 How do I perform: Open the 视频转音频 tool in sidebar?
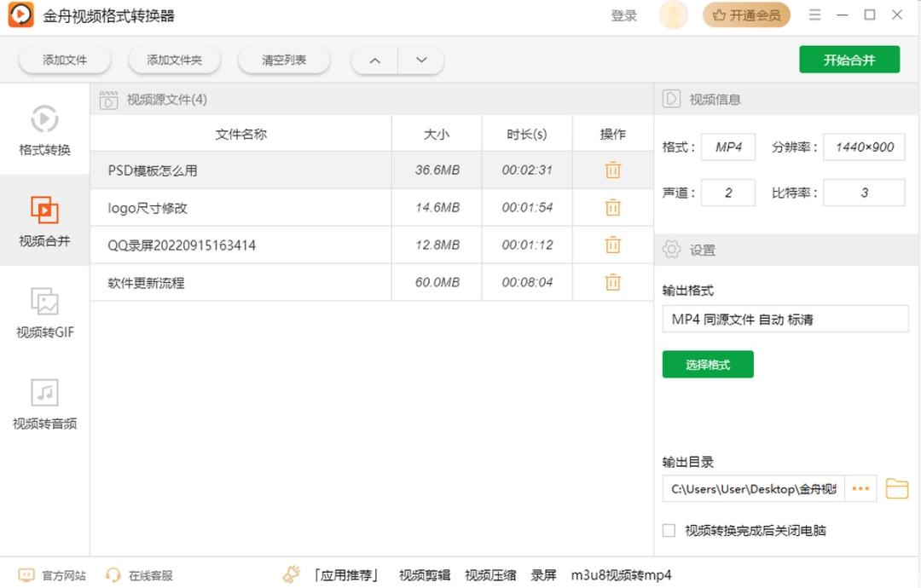click(44, 406)
